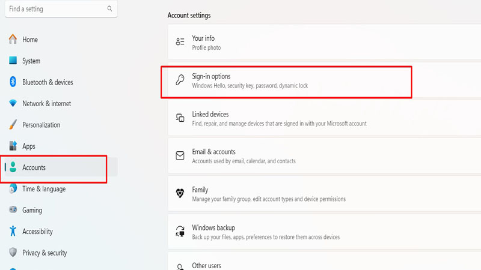This screenshot has width=481, height=270.
Task: Open the Home settings page
Action: click(x=61, y=39)
